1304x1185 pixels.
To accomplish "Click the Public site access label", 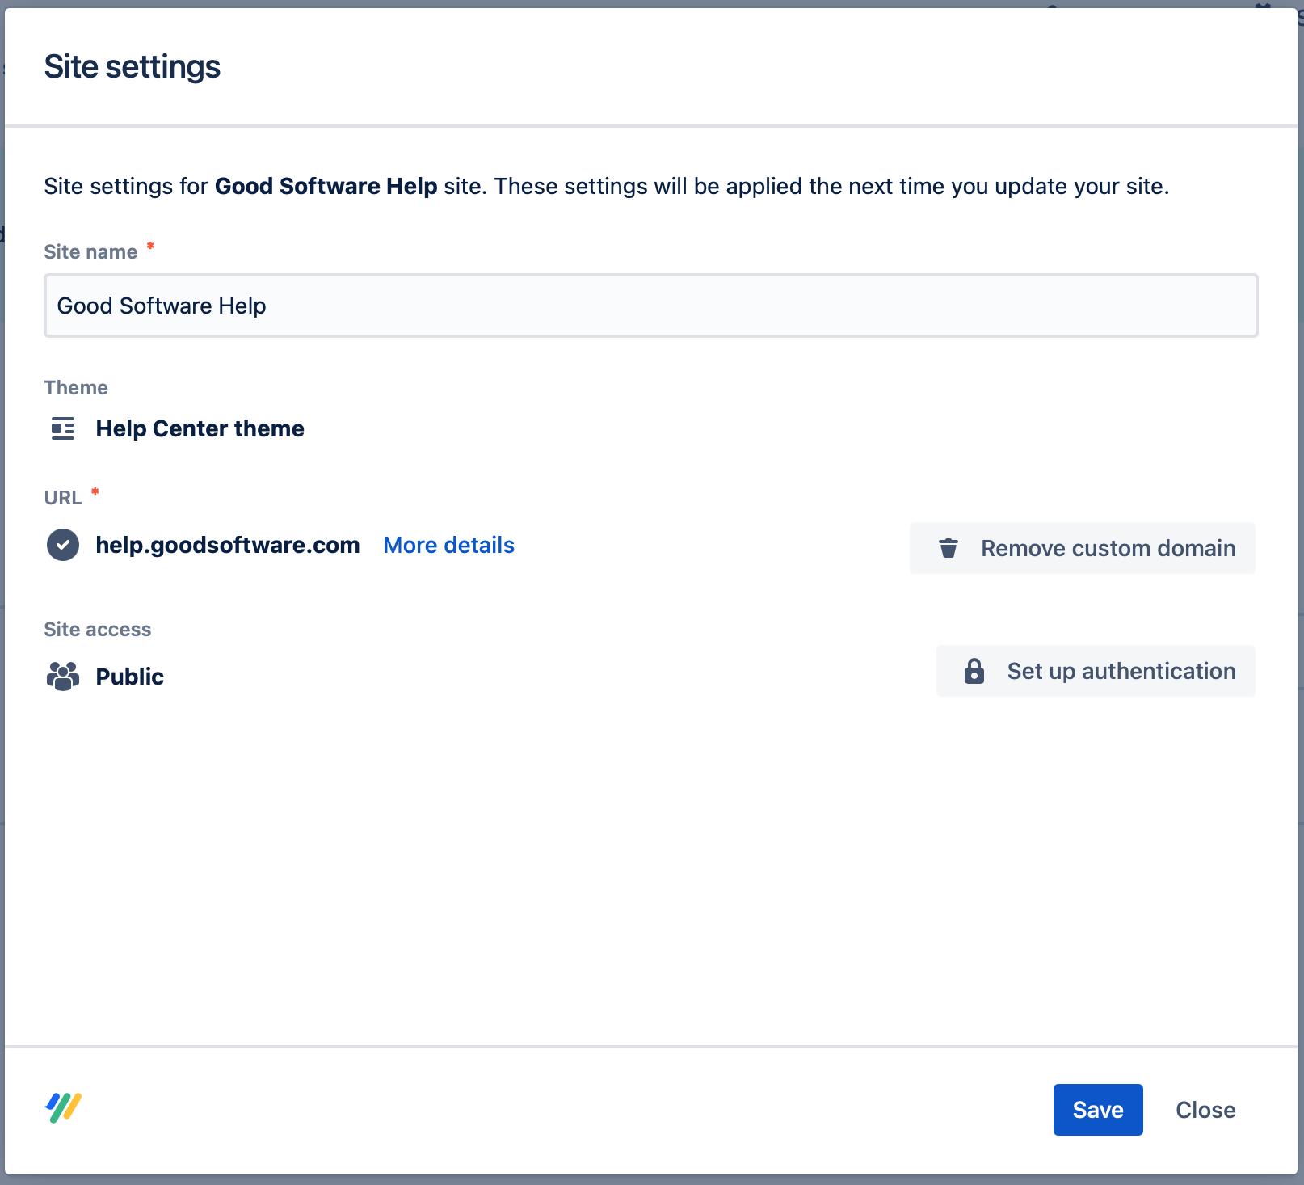I will [129, 677].
